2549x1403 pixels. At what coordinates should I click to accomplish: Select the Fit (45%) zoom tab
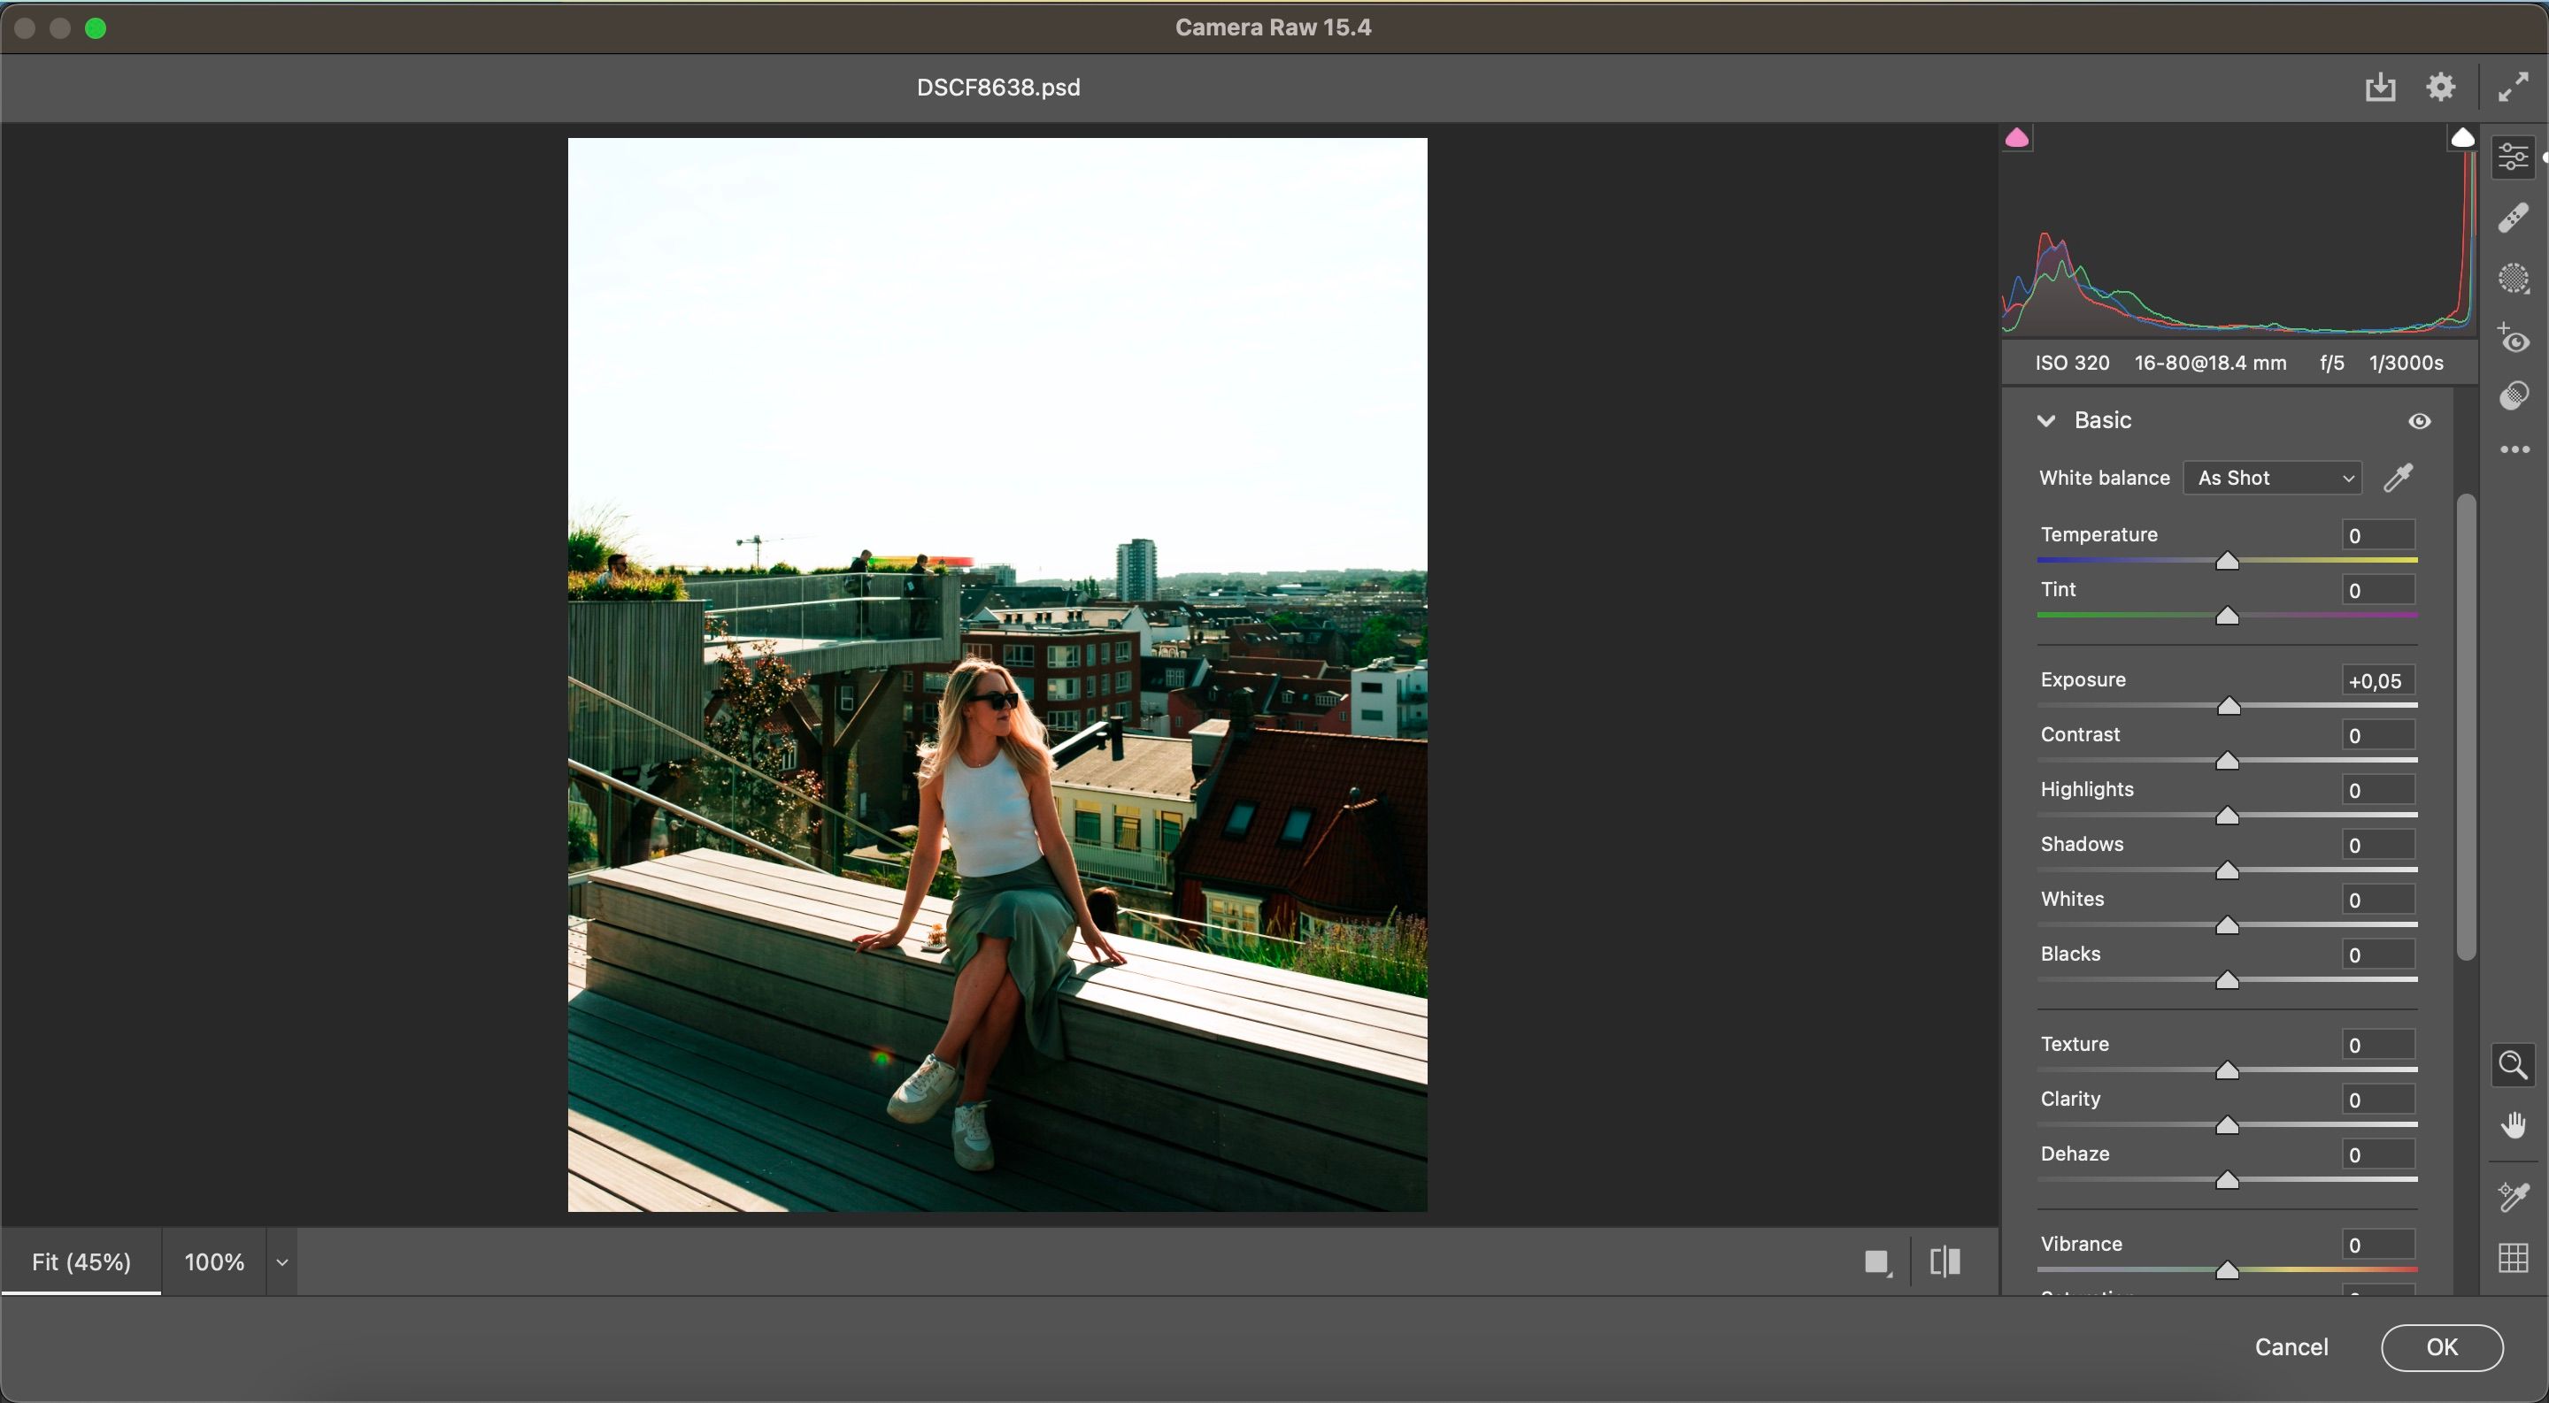(x=81, y=1262)
